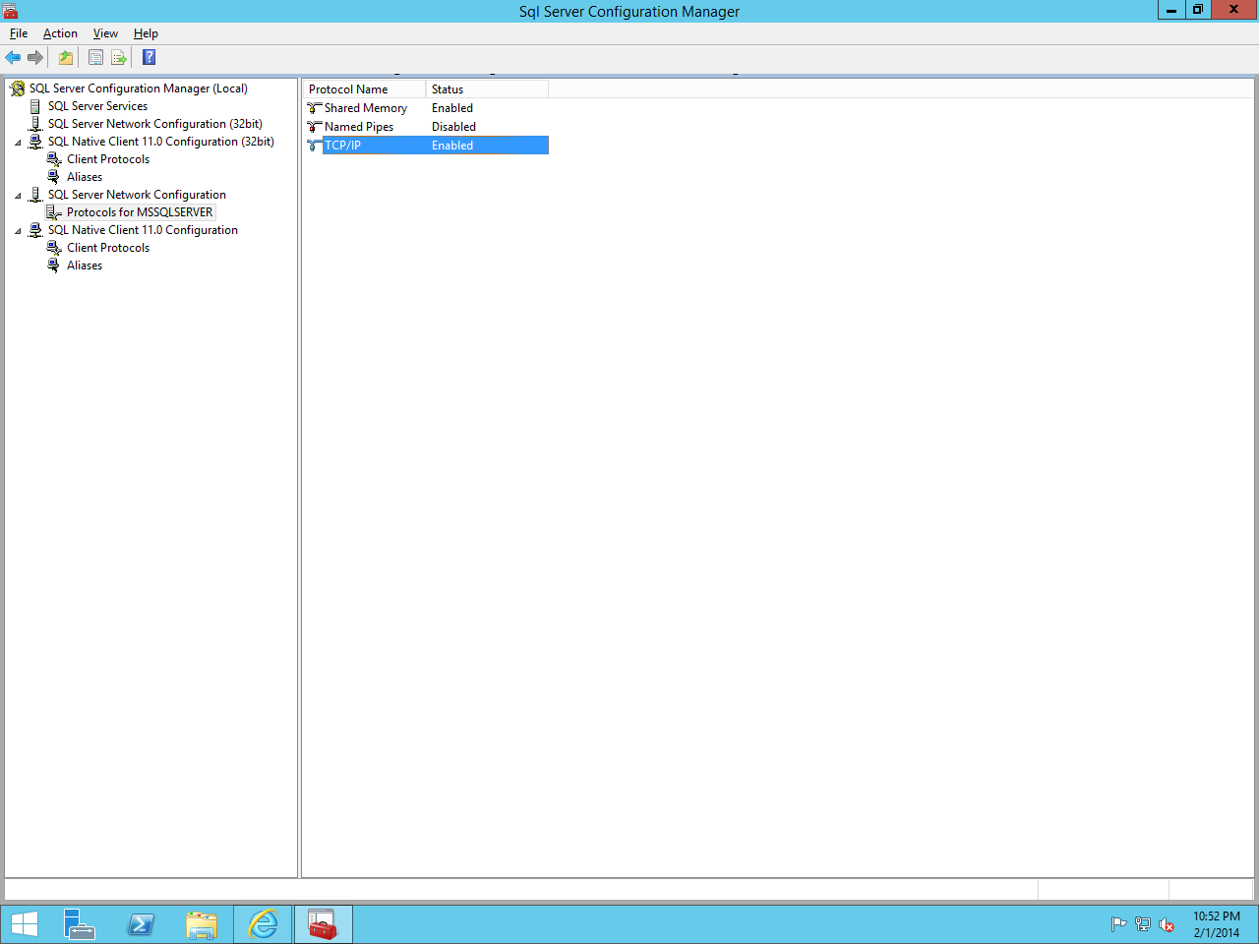
Task: Click the network icon in the system tray
Action: click(x=1142, y=924)
